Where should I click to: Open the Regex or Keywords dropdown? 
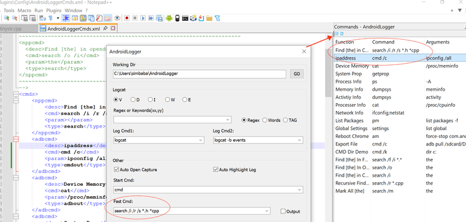[228, 120]
